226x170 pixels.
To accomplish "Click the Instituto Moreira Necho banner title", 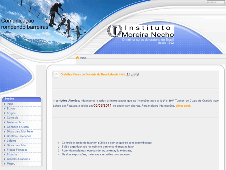I will (148, 31).
